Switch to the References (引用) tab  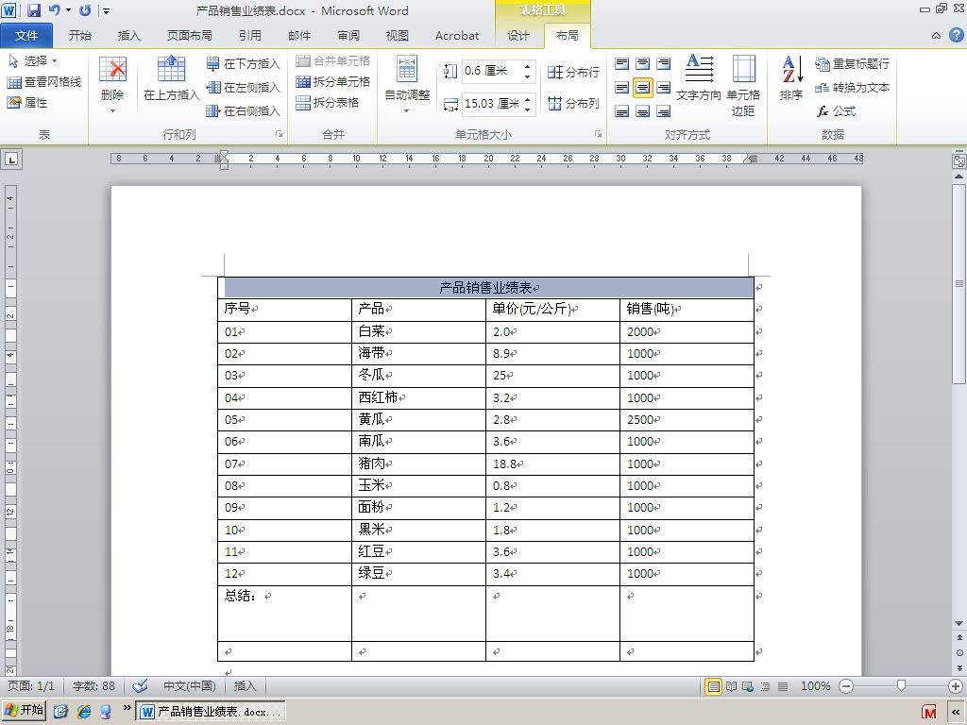pos(249,36)
